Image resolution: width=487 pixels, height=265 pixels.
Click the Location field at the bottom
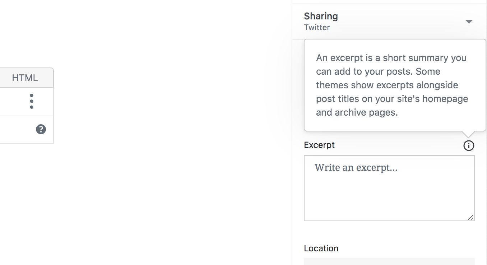389,261
